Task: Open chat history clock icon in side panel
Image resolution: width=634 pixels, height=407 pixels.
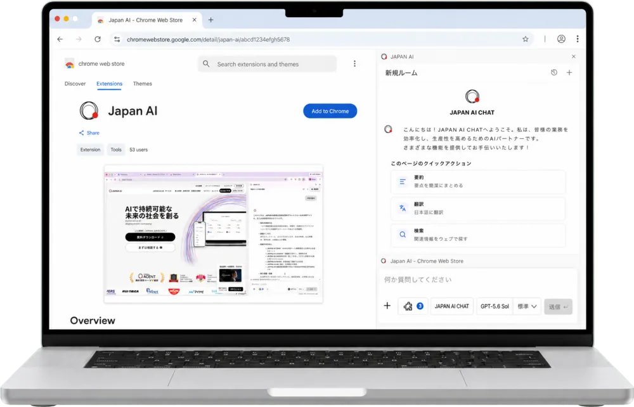Action: point(554,72)
